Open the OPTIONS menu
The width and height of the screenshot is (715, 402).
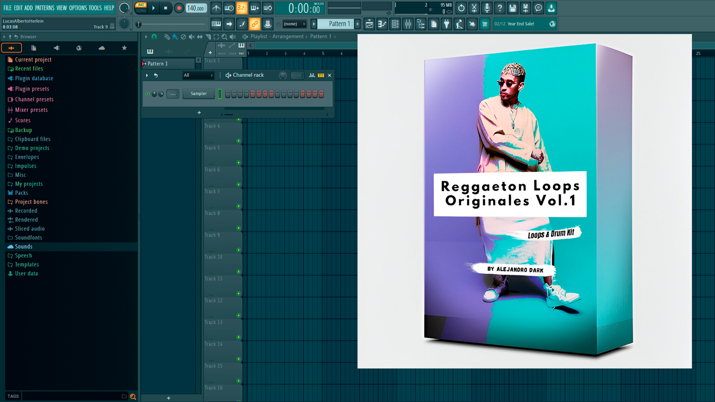[78, 8]
